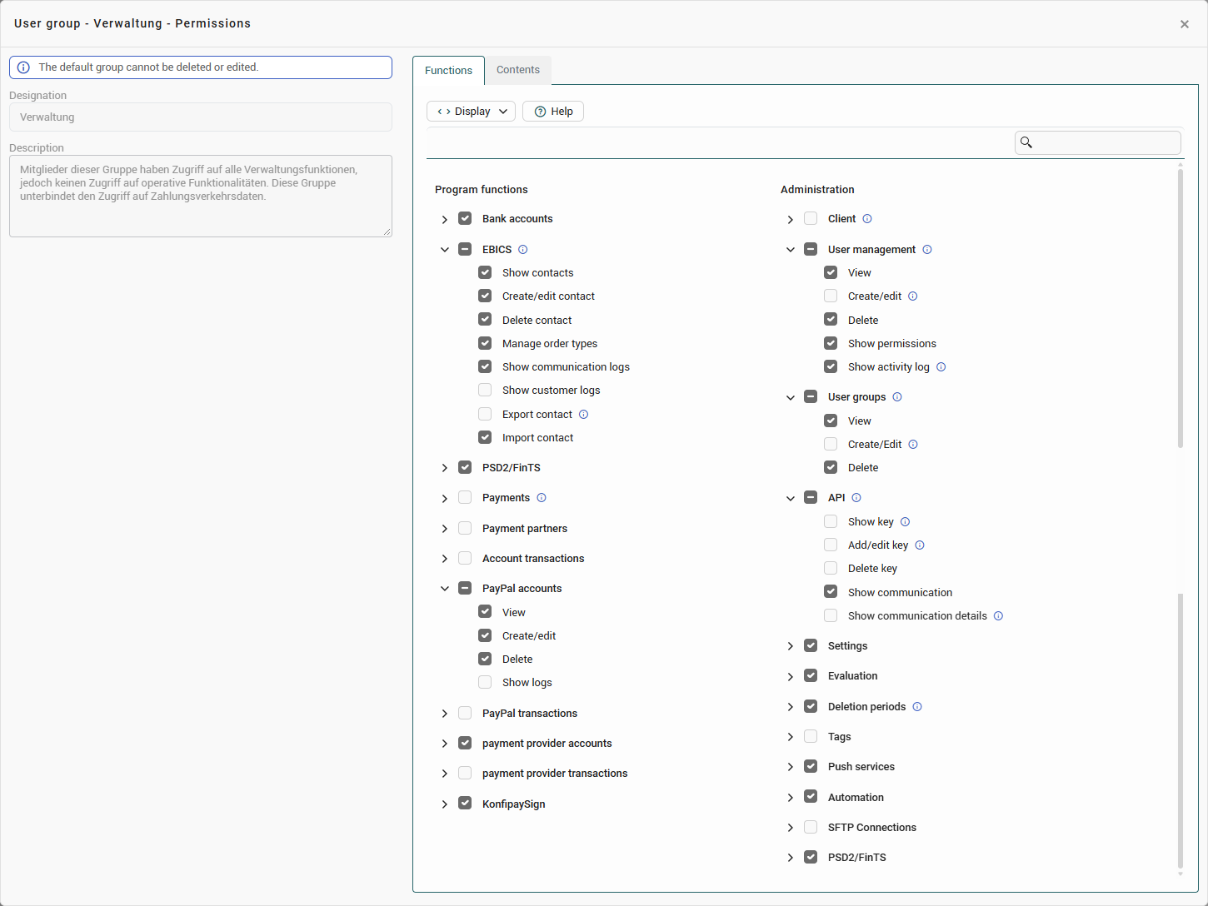The image size is (1208, 906).
Task: Uncheck the Push services checkbox
Action: click(811, 766)
